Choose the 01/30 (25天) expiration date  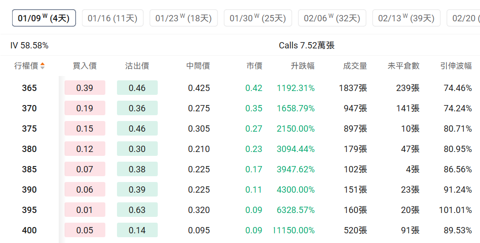pyautogui.click(x=258, y=18)
